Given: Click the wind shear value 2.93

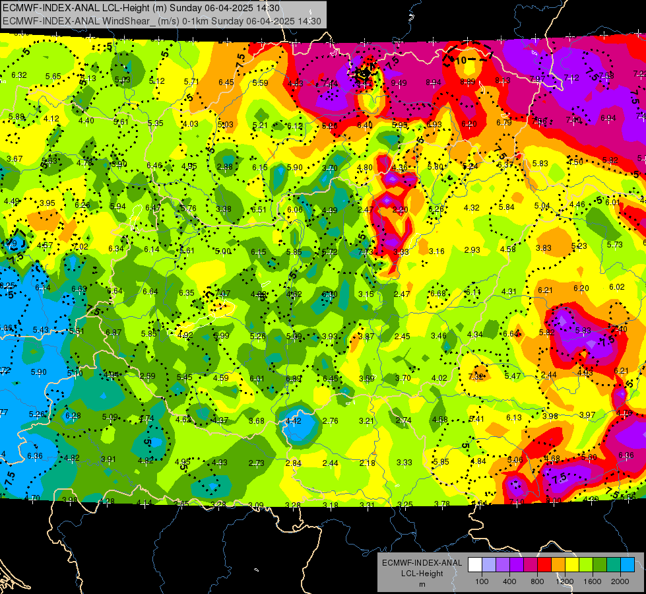Looking at the screenshot, I should coord(472,249).
